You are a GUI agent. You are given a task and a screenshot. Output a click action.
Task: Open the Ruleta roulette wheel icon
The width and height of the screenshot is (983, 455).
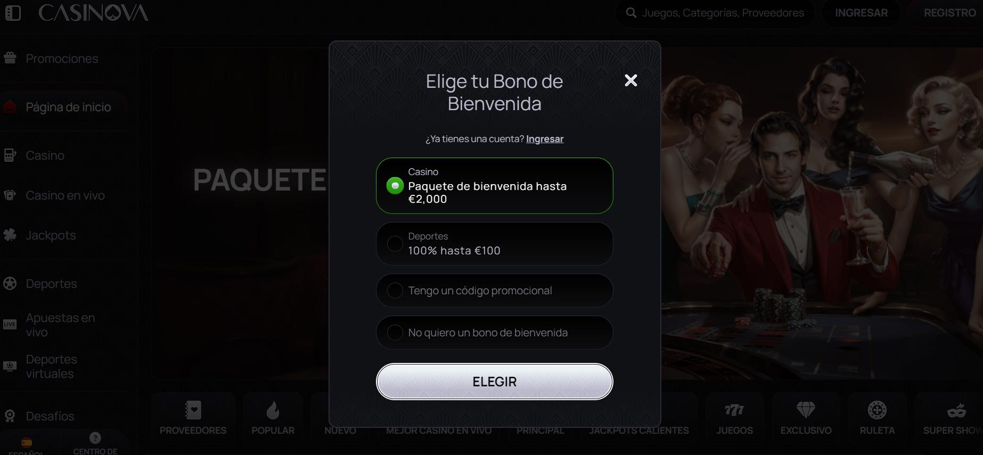(877, 410)
